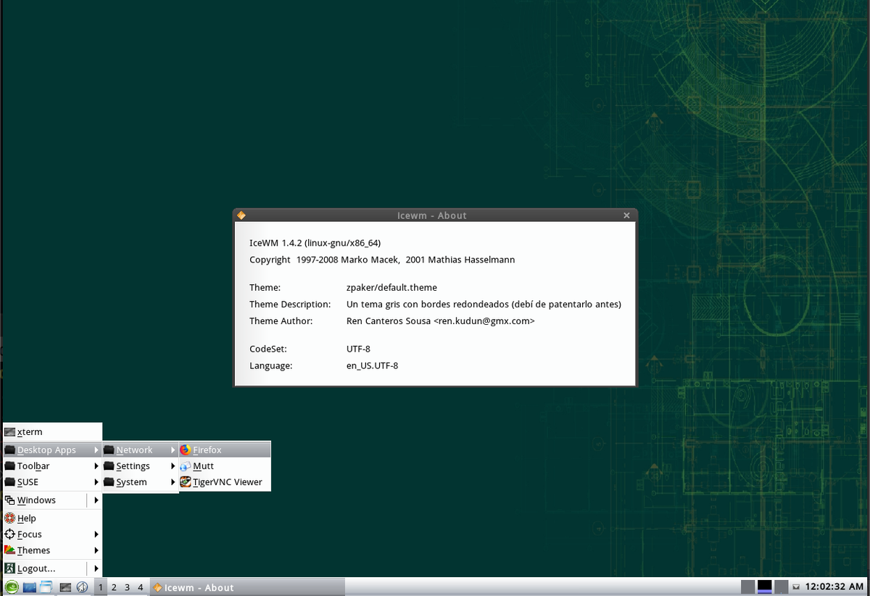This screenshot has width=870, height=596.
Task: Click the black-and-blue monitor applet in tray
Action: (764, 587)
